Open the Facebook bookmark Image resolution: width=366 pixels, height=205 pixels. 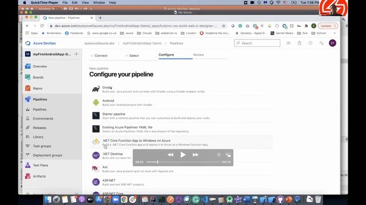tap(74, 33)
